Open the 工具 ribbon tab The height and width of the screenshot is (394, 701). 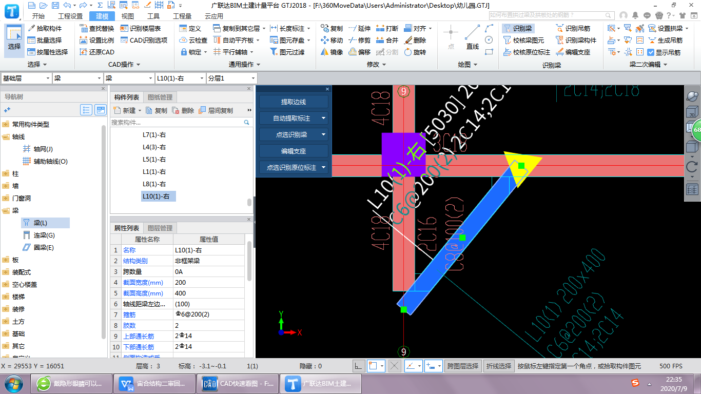[x=153, y=16]
